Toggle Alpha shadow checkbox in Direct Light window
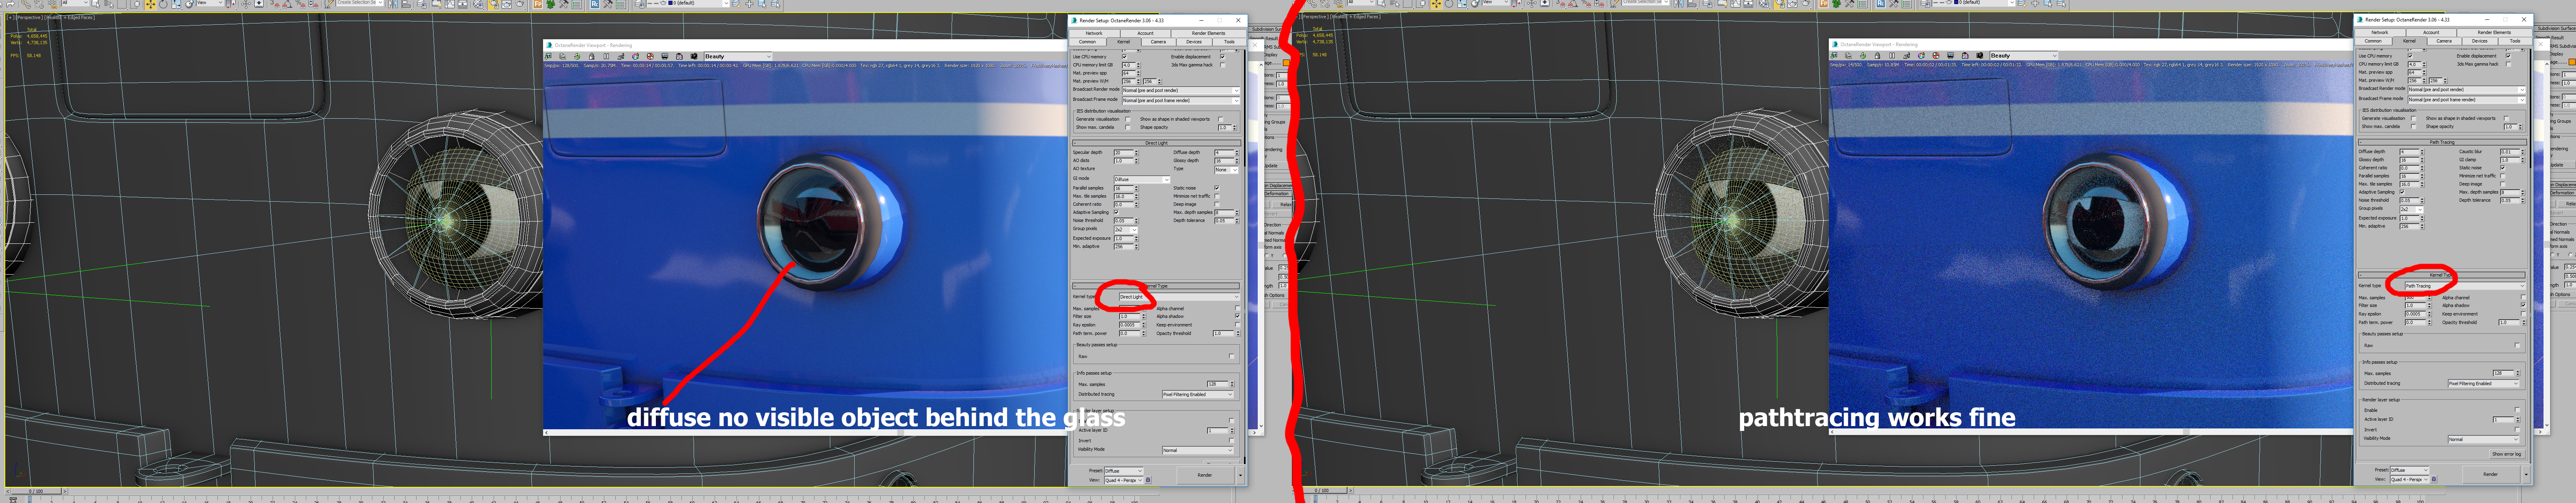The width and height of the screenshot is (2576, 503). click(1237, 316)
